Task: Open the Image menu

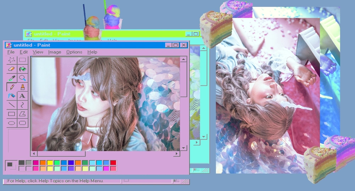Action: [x=55, y=52]
